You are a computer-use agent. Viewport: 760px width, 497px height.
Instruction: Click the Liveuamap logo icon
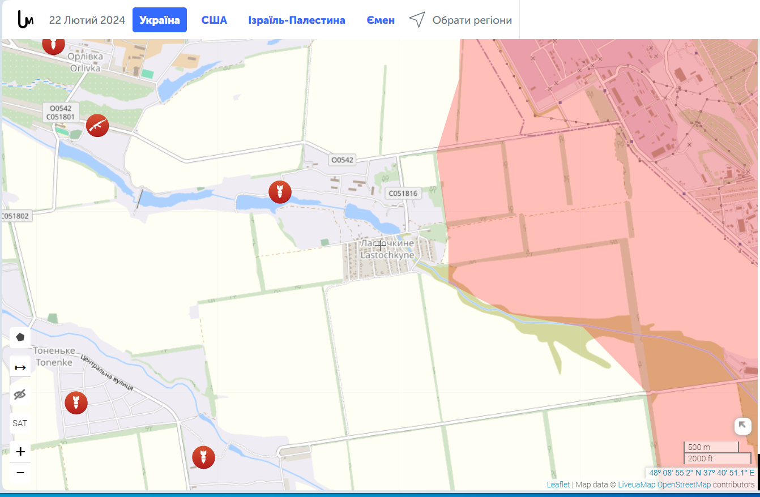25,20
